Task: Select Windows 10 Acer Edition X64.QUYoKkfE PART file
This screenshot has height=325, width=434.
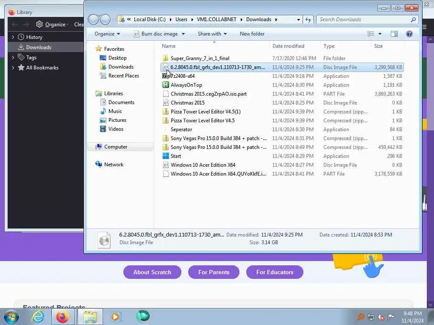Action: click(282, 174)
